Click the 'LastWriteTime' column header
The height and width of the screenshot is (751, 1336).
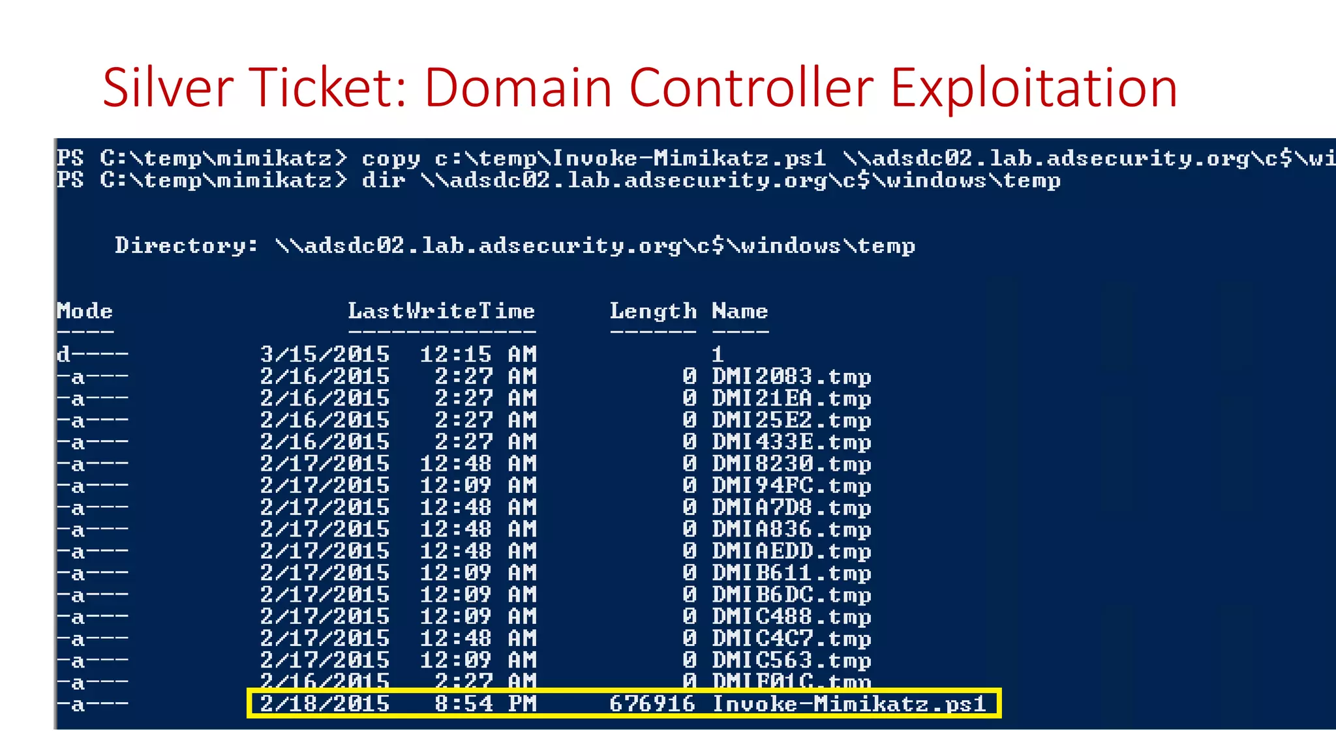pos(442,311)
